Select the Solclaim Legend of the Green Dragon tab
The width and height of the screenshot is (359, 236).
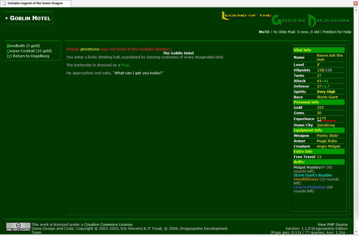(35, 3)
